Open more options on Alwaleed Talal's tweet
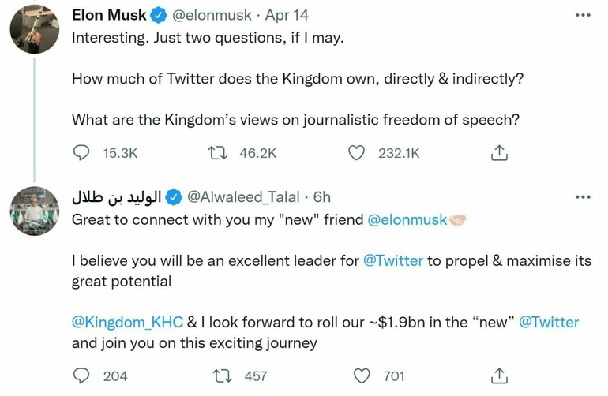This screenshot has height=396, width=608. 583,197
